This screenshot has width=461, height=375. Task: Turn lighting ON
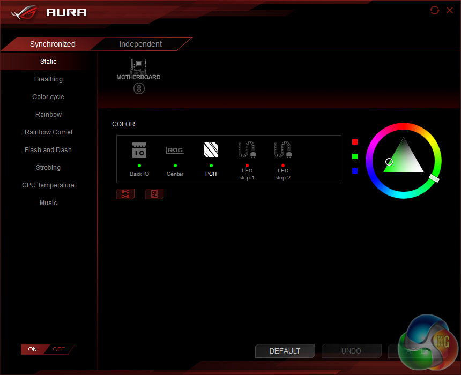tap(33, 349)
